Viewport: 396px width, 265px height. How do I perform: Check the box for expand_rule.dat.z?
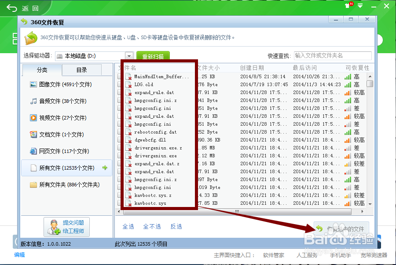pos(119,163)
